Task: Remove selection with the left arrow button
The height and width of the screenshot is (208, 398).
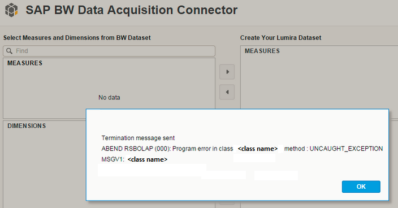Action: pos(227,92)
